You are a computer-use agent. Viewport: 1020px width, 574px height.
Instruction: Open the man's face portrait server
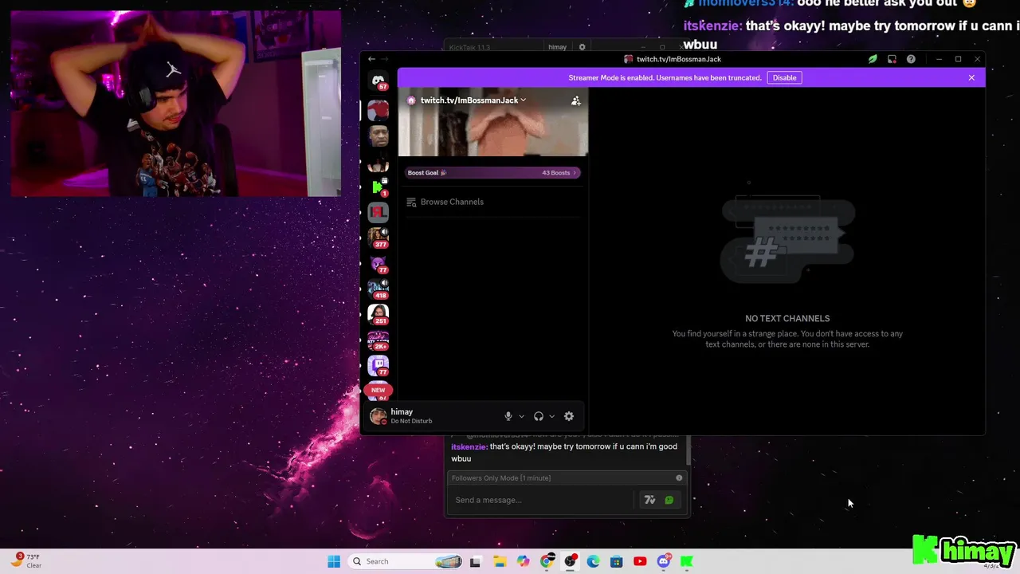379,136
